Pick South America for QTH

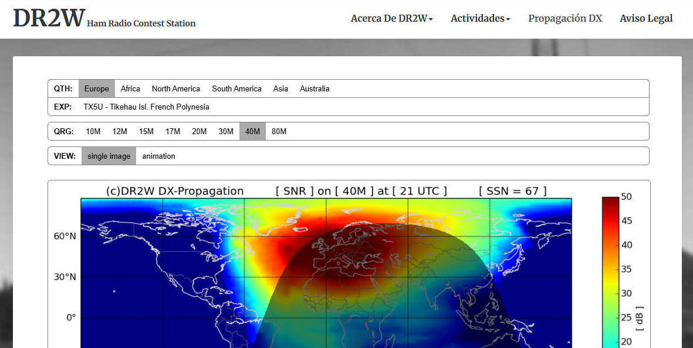point(236,89)
